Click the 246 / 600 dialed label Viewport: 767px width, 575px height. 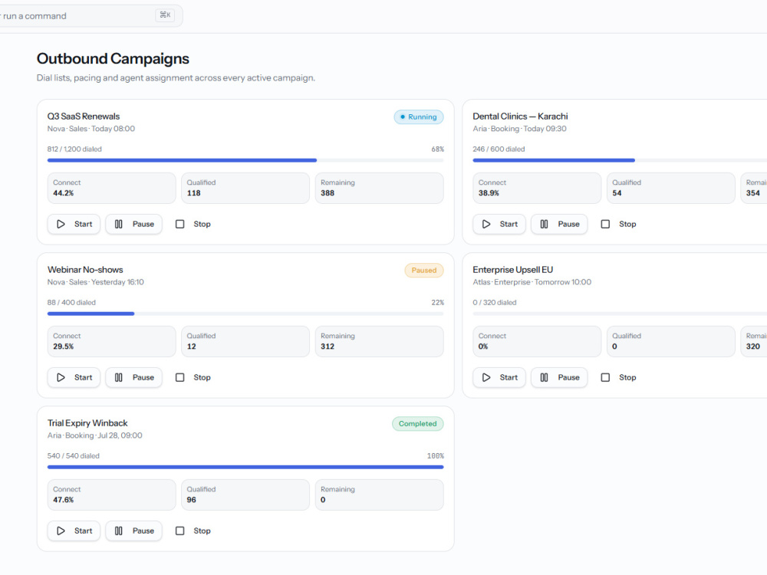(x=499, y=149)
